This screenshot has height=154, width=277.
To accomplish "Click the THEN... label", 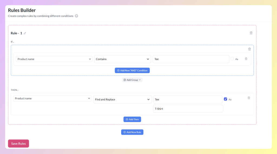I will pyautogui.click(x=15, y=90).
